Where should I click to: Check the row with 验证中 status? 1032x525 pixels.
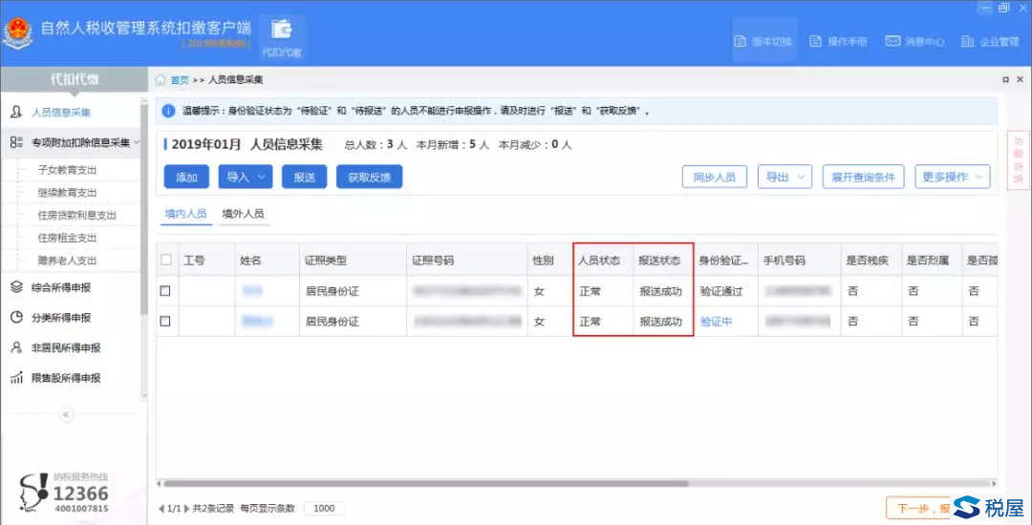(x=165, y=322)
